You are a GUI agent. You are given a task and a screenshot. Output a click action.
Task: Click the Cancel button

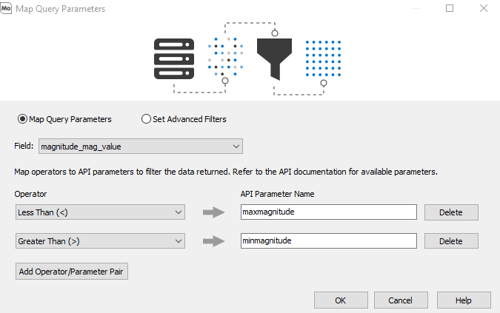point(401,300)
